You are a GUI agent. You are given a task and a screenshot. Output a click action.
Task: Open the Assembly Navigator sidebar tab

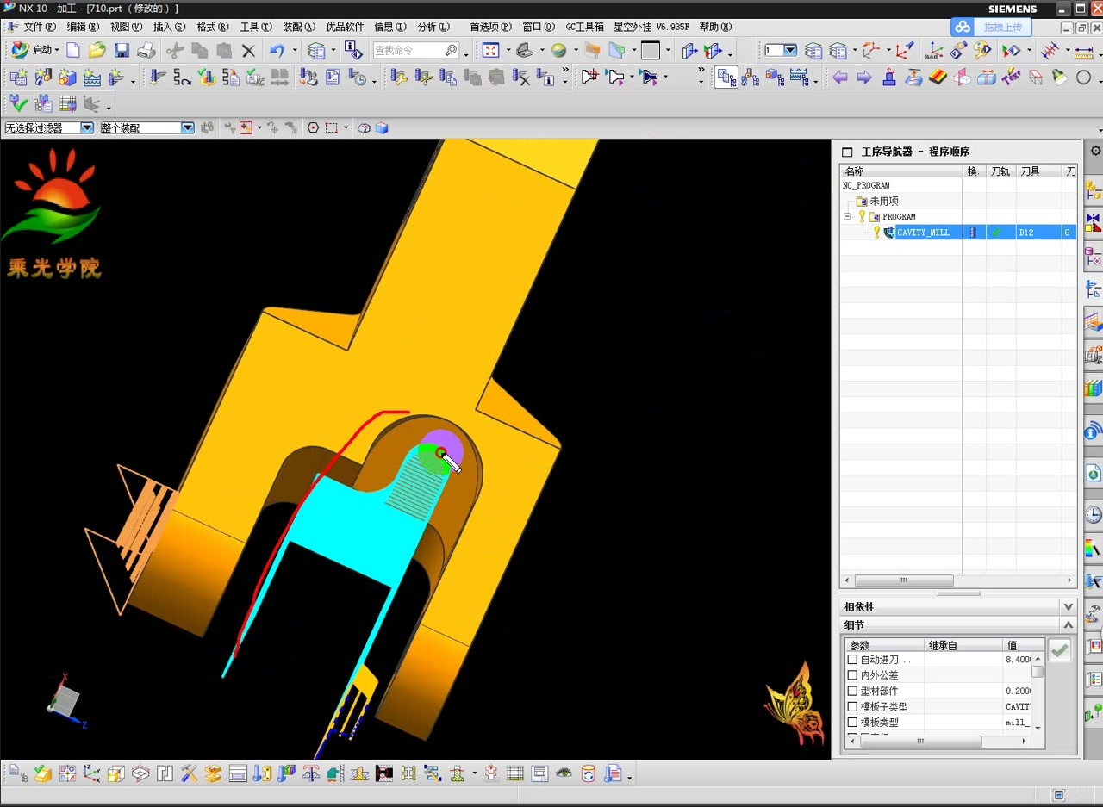[1094, 191]
